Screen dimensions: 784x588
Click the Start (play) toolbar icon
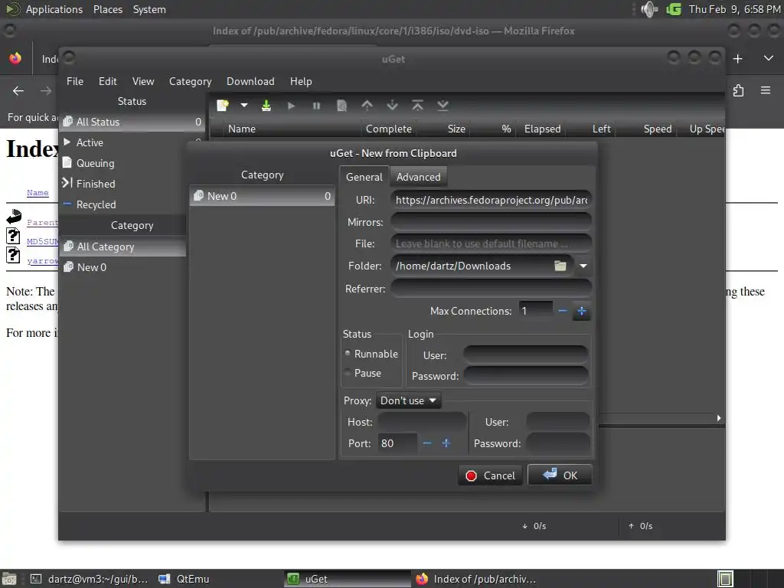tap(291, 106)
